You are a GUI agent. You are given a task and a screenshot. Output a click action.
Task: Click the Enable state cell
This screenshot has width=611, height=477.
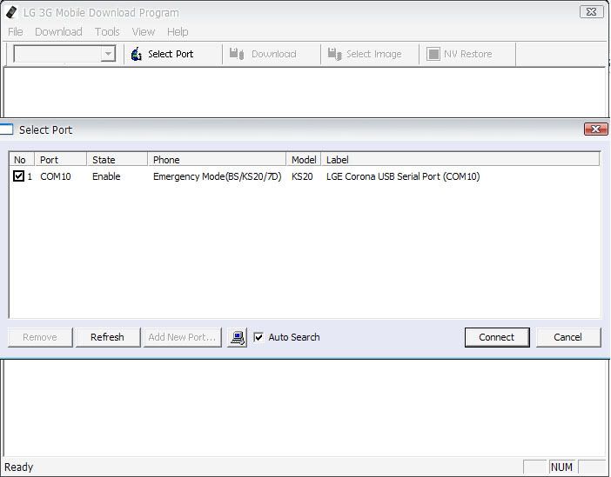tap(106, 176)
